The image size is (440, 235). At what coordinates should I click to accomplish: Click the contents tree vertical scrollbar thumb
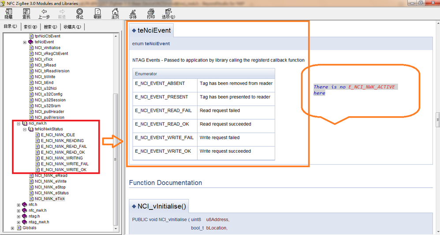[116, 159]
